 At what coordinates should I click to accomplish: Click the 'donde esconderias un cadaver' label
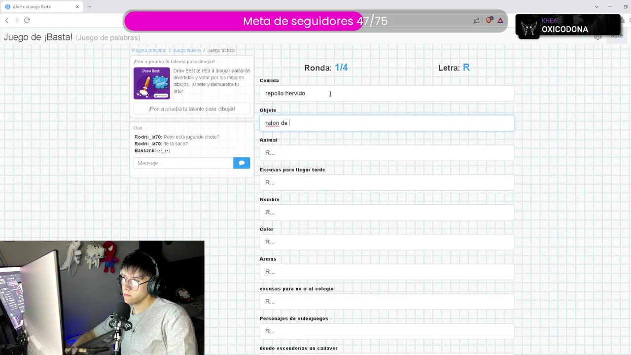(x=299, y=348)
